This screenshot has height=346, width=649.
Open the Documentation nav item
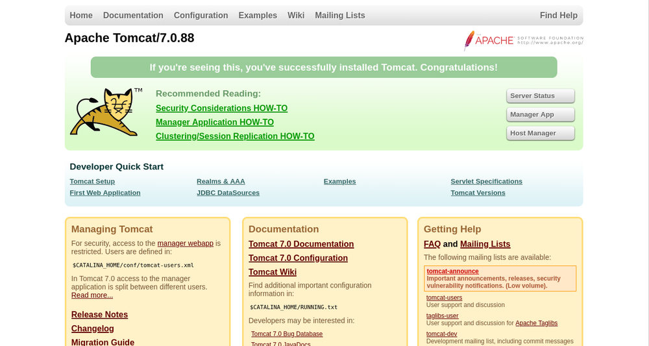pyautogui.click(x=133, y=16)
